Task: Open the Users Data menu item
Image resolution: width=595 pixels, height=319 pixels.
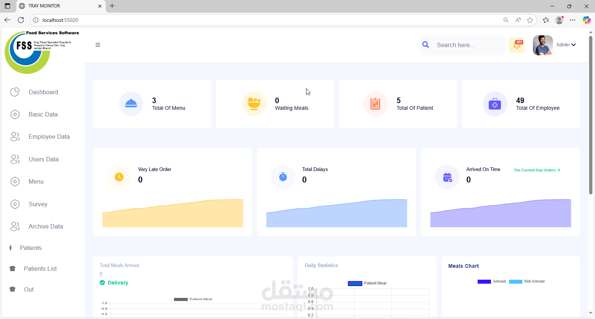Action: pos(43,159)
